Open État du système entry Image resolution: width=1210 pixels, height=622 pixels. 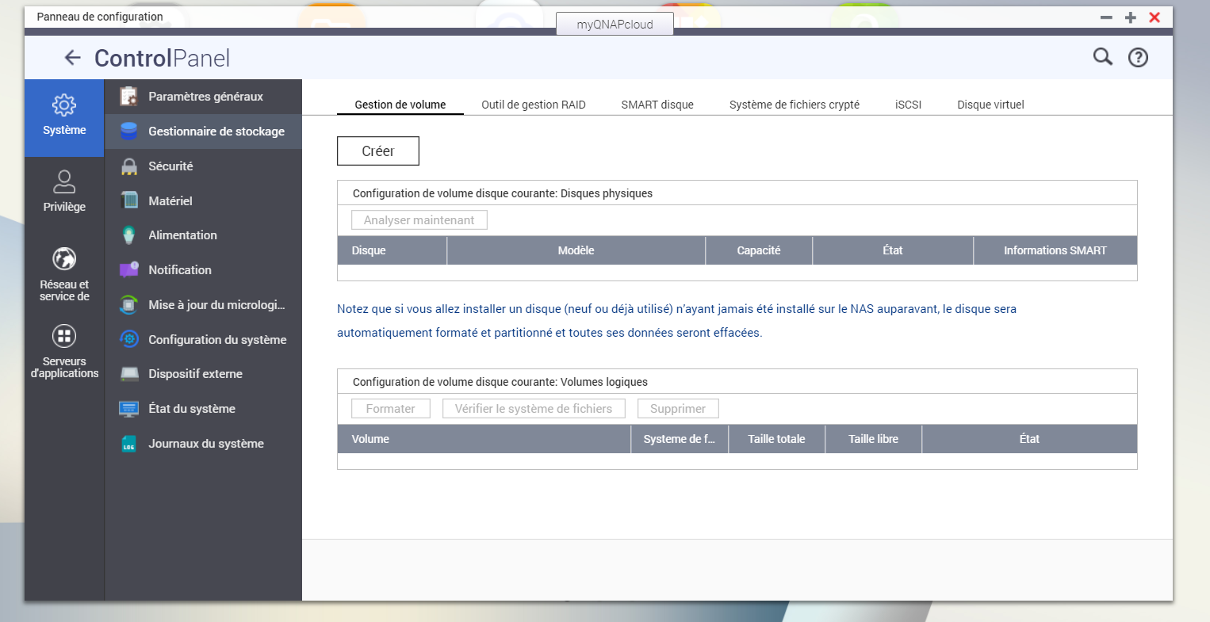tap(203, 409)
